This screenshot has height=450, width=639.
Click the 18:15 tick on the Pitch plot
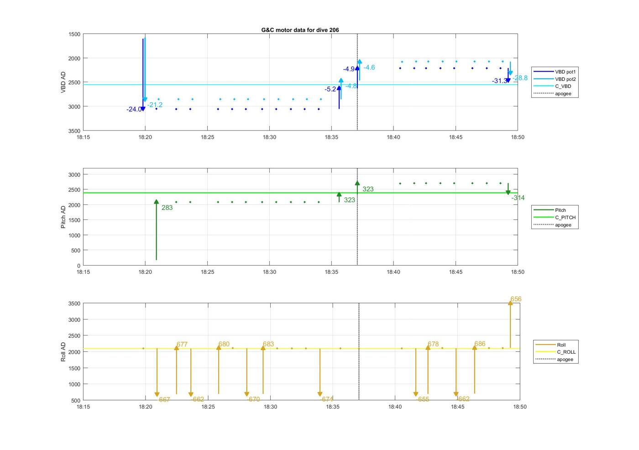click(83, 272)
